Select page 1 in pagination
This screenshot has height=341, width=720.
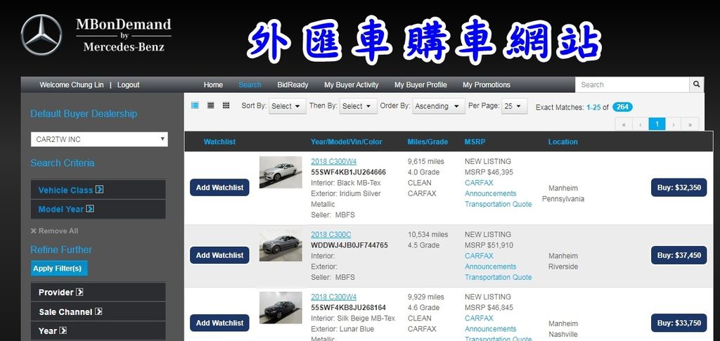click(x=657, y=124)
